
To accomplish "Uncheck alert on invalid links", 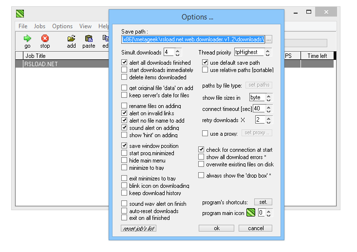I will [x=124, y=113].
